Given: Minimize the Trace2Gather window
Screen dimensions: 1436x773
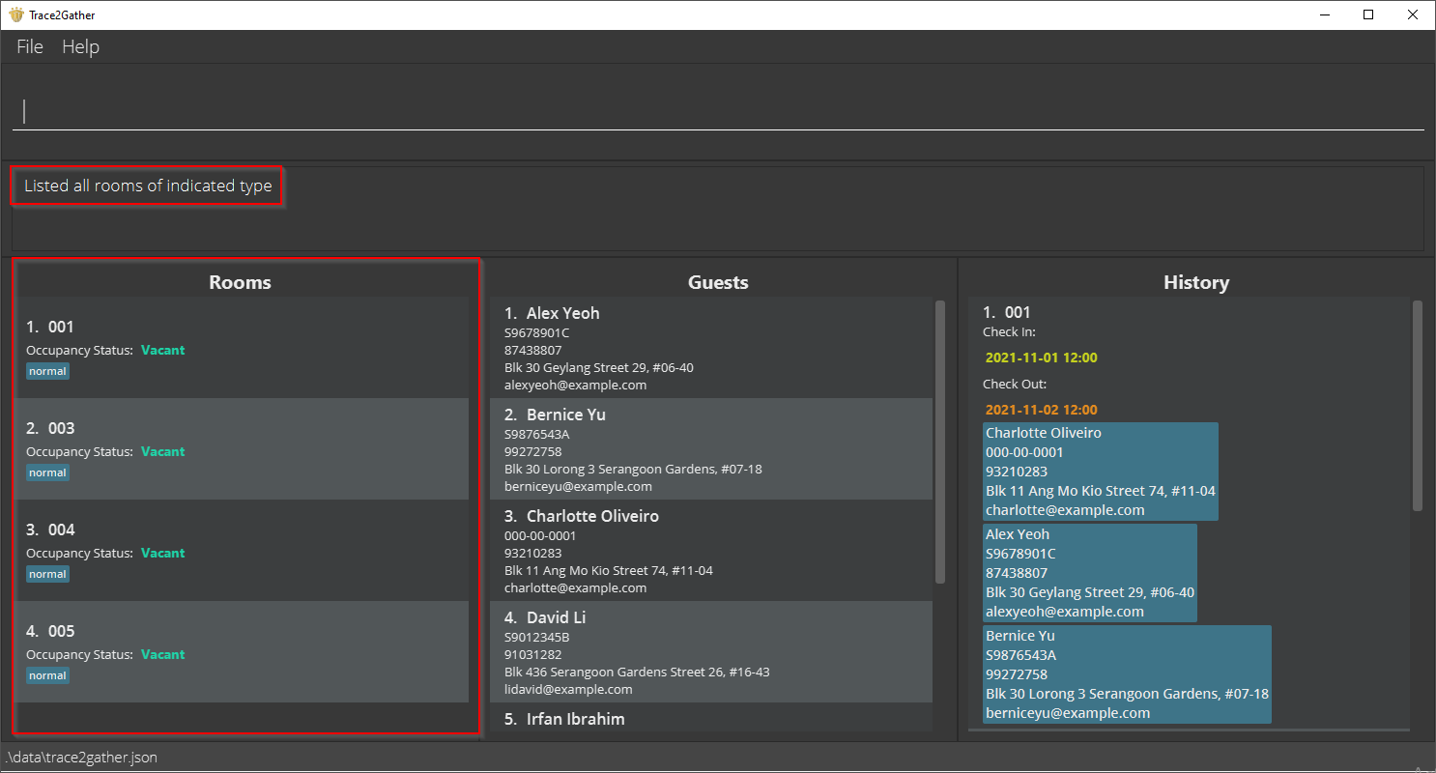Looking at the screenshot, I should click(x=1324, y=14).
